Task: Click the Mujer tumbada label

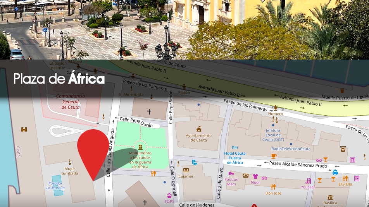Action: pyautogui.click(x=70, y=171)
